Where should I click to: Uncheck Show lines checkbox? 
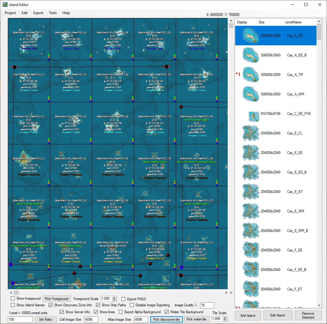tap(96, 312)
